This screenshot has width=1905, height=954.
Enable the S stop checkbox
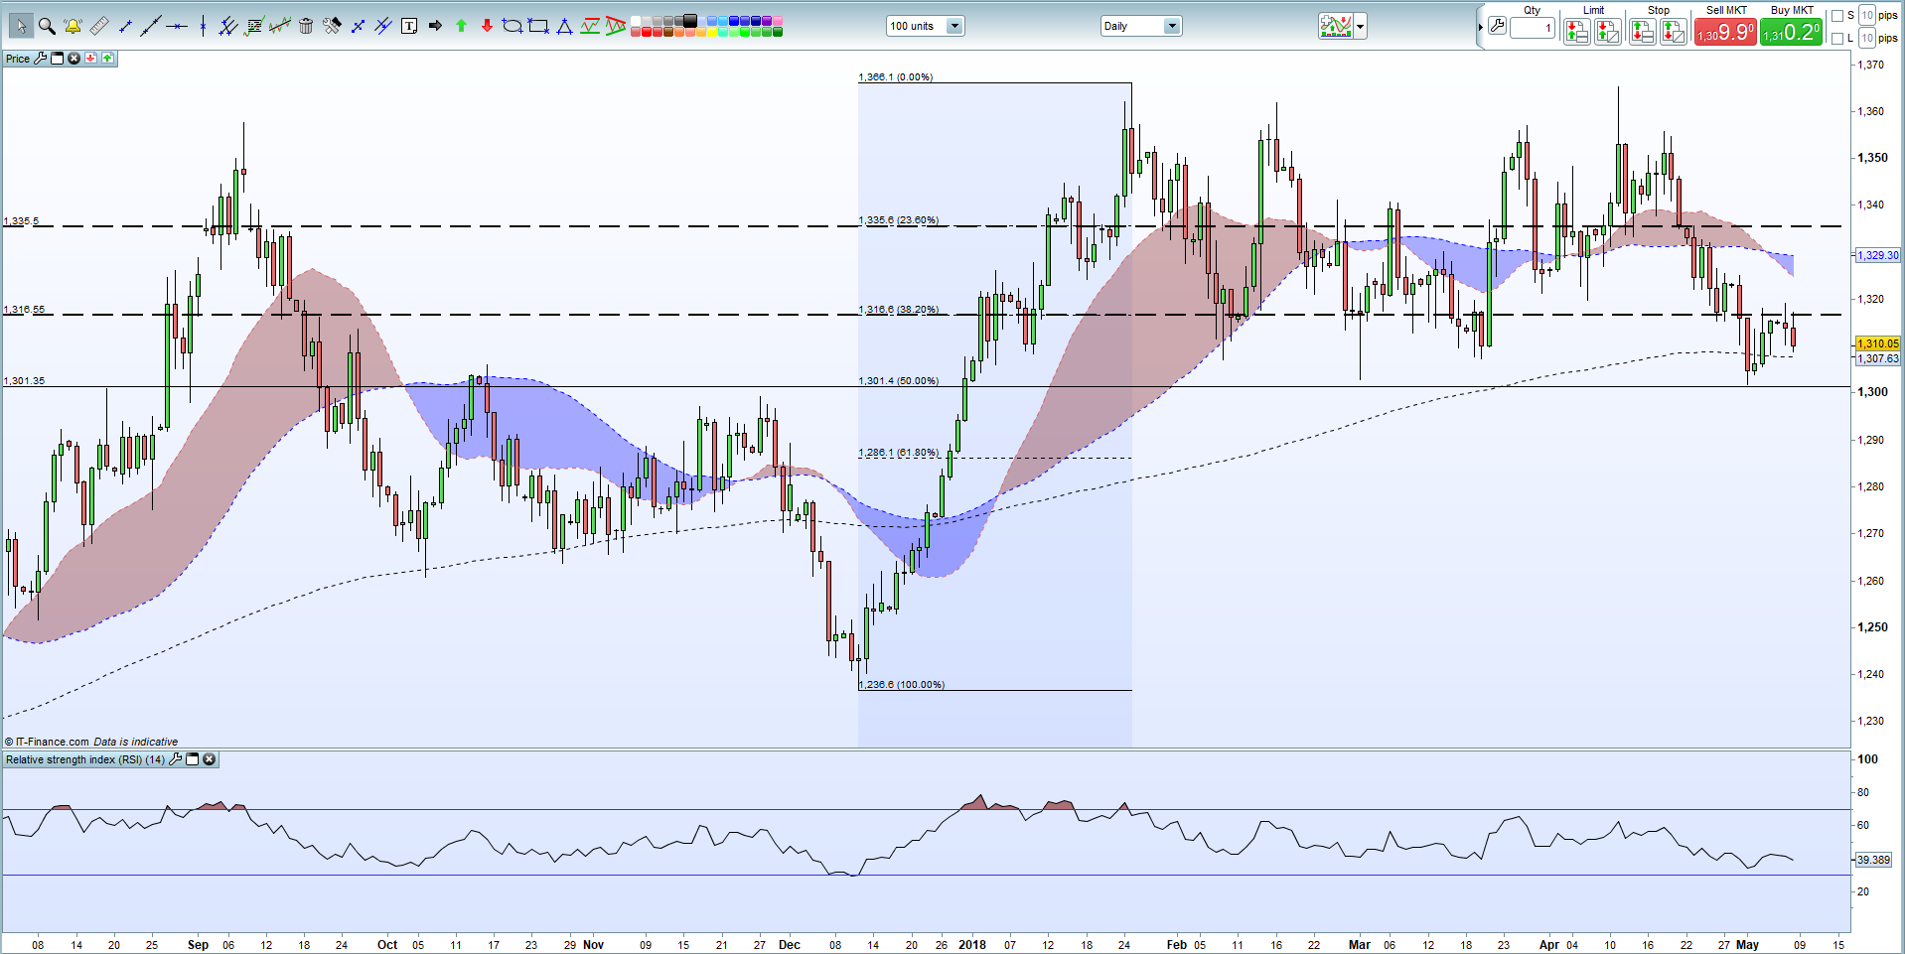pyautogui.click(x=1836, y=16)
